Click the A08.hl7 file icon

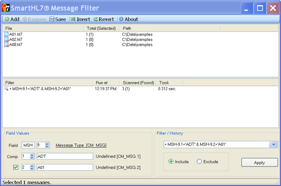pos(6,45)
